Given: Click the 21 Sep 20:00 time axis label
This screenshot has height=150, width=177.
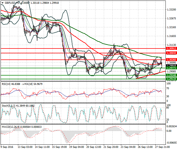Looking at the screenshot, I should click(x=111, y=147).
